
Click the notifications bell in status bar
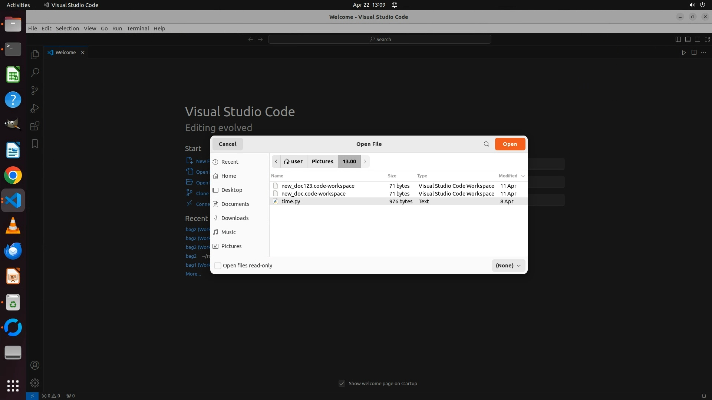pos(703,396)
